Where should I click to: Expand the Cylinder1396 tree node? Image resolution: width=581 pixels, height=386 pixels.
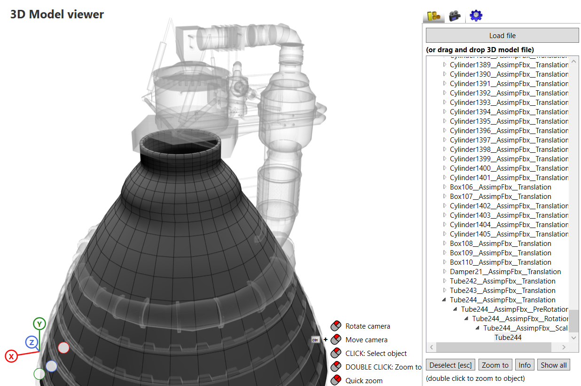(445, 130)
